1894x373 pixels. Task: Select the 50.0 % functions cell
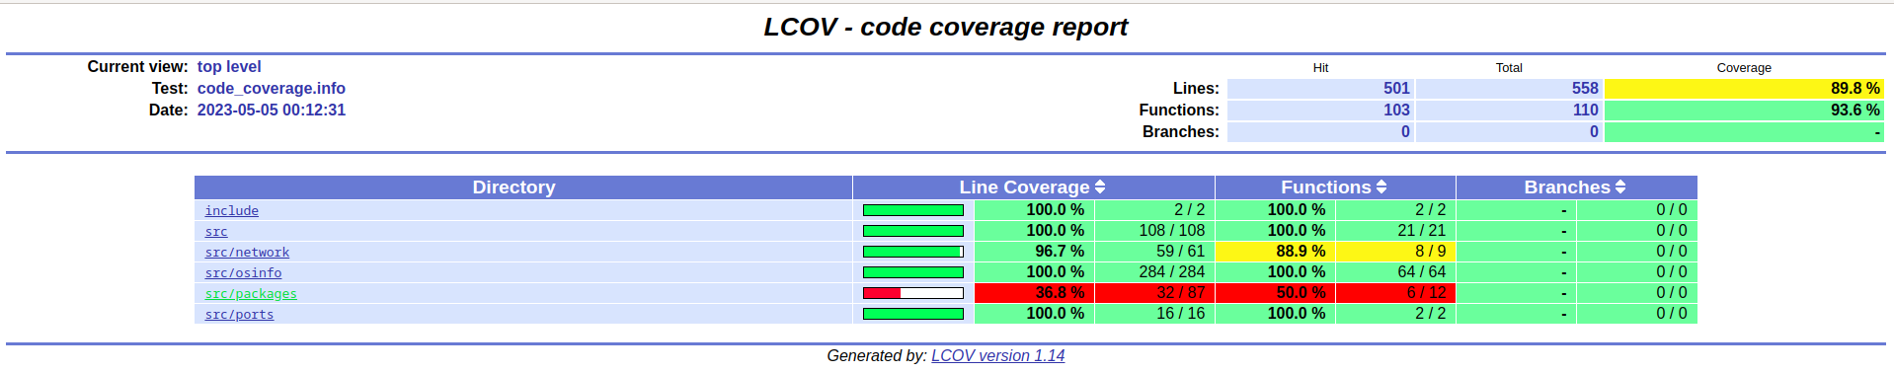coord(1275,293)
